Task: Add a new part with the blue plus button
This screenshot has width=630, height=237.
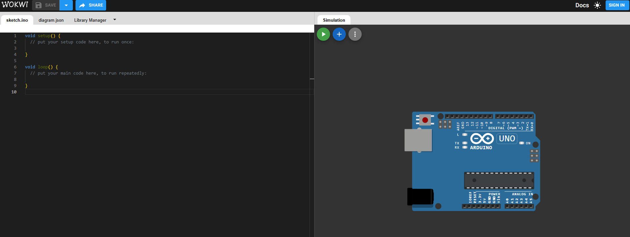Action: [x=339, y=34]
